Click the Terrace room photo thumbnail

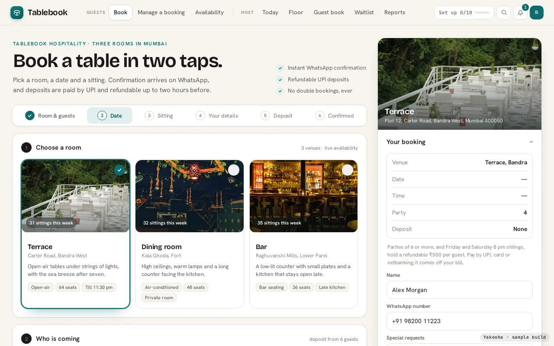76,196
